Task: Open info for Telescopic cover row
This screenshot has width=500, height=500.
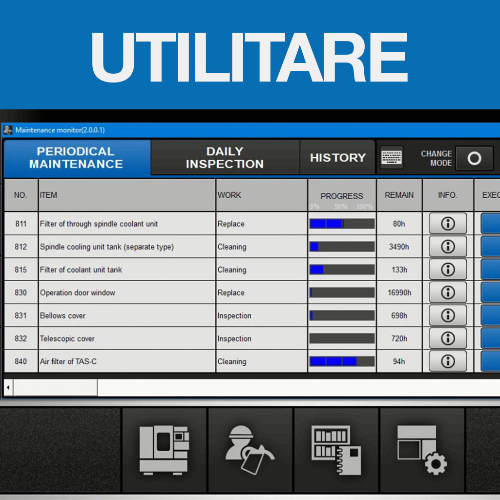Action: (x=447, y=338)
